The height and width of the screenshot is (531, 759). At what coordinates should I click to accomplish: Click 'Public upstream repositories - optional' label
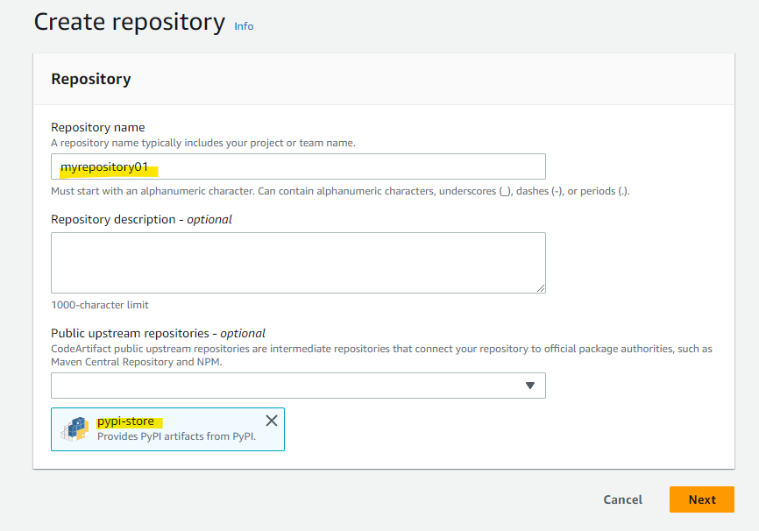(158, 333)
